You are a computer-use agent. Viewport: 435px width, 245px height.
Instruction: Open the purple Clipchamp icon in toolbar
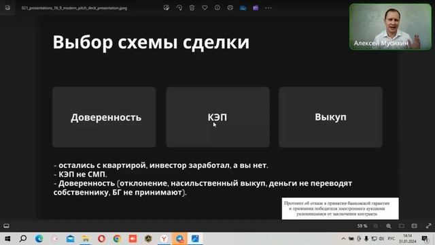(256, 7)
